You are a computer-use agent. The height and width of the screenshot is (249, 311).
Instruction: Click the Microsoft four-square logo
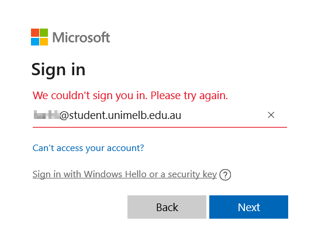click(x=39, y=37)
